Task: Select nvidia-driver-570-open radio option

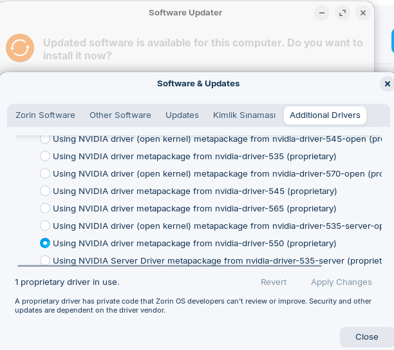Action: coord(45,173)
